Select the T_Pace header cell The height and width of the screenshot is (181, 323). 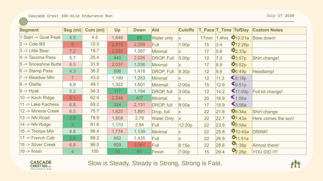[x=206, y=30]
